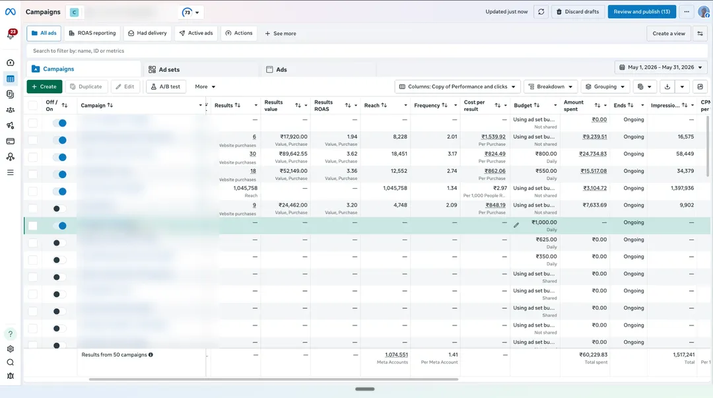Open notifications bell with badge

tap(11, 34)
